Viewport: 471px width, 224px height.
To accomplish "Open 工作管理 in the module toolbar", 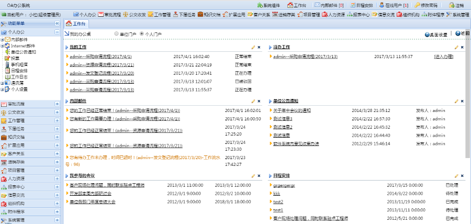I will click(159, 15).
